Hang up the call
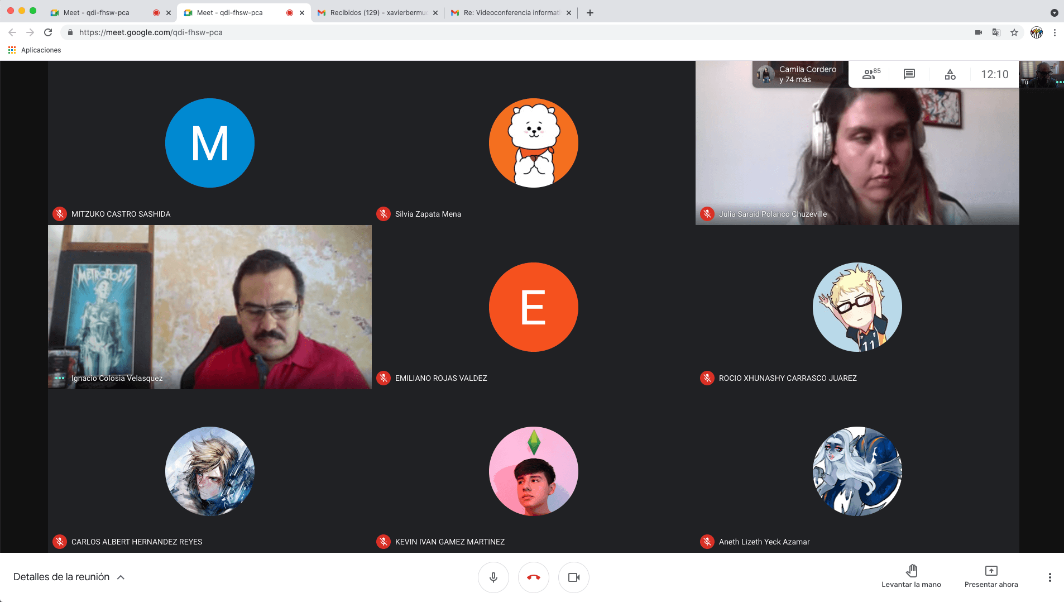 533,577
